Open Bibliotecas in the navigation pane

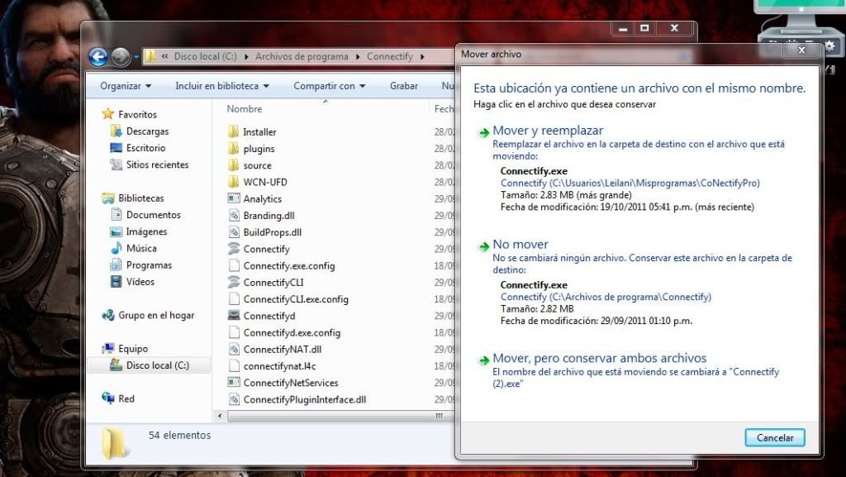(140, 198)
